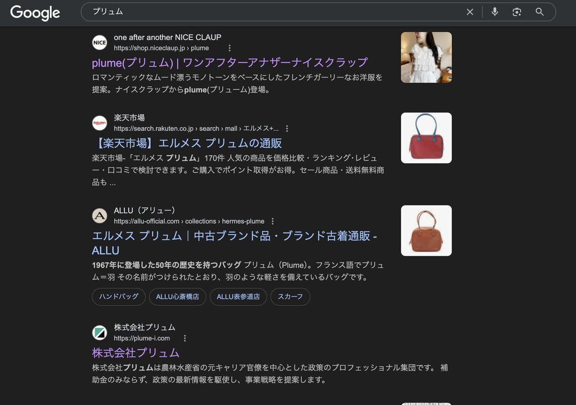
Task: Open plume(プリュム) ワンアフターアナザーナイスクラップ link
Action: 229,62
